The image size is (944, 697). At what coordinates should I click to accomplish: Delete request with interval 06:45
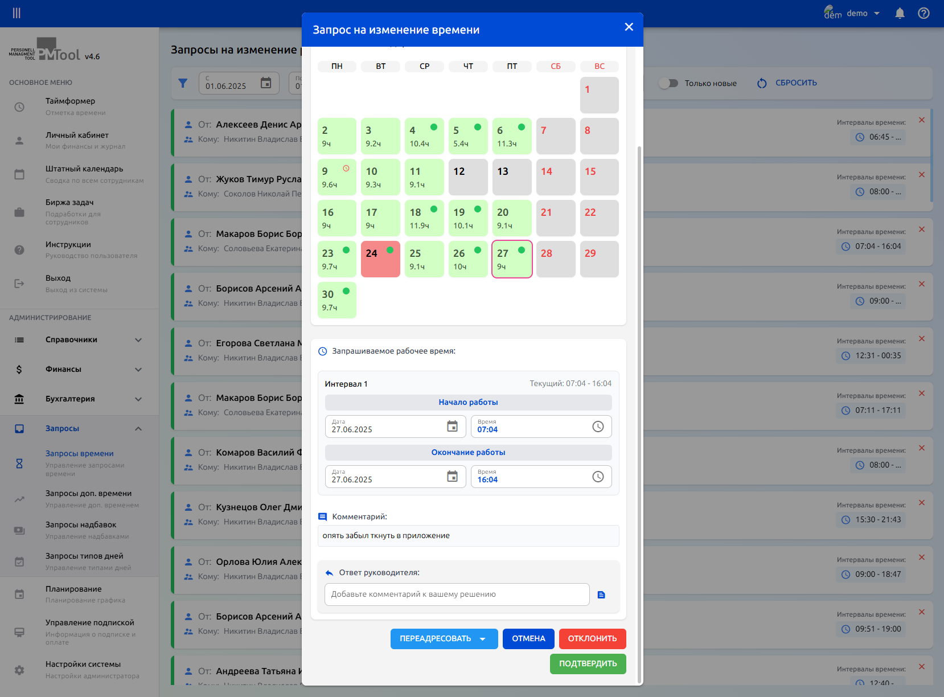click(x=921, y=120)
